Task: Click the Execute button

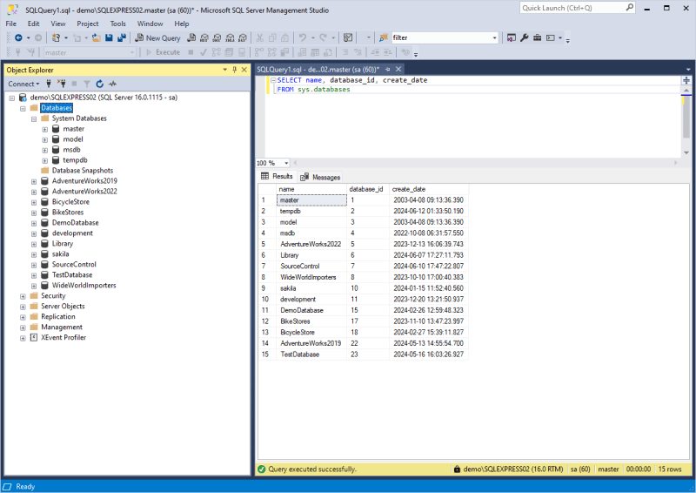Action: tap(163, 52)
